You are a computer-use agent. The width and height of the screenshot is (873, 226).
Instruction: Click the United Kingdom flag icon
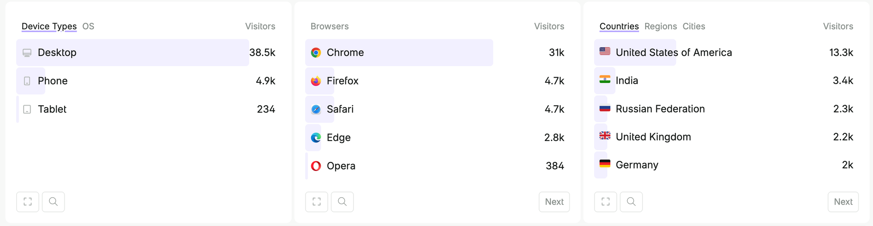605,136
